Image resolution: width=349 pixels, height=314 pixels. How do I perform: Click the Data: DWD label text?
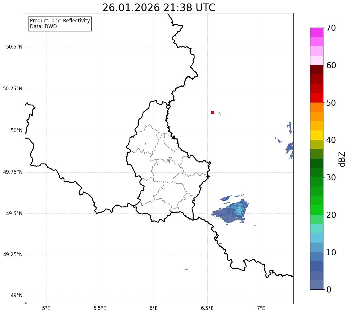(x=43, y=26)
